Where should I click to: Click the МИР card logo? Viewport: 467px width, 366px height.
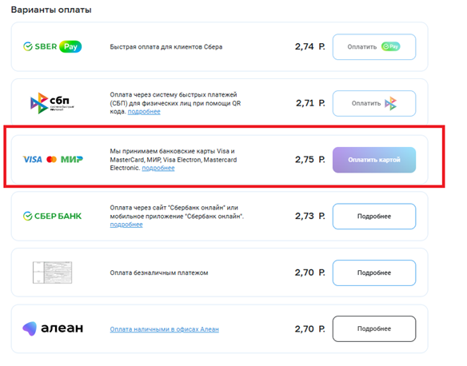(72, 160)
